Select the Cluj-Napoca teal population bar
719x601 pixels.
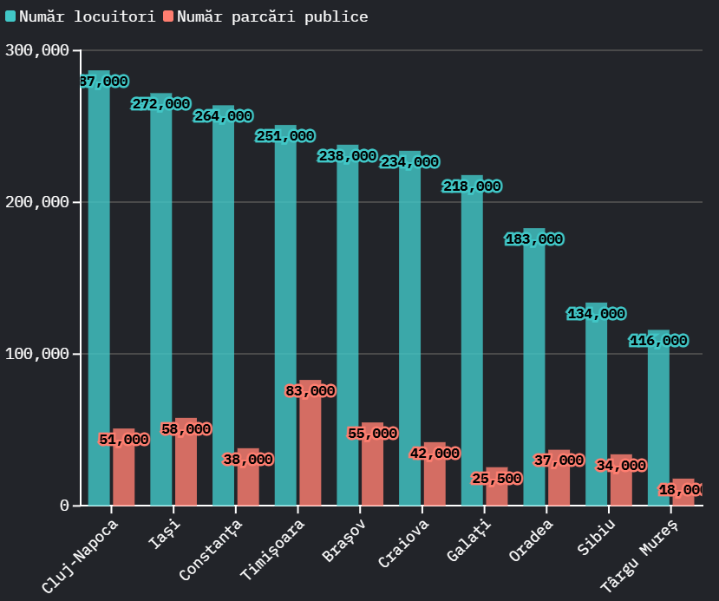[99, 295]
